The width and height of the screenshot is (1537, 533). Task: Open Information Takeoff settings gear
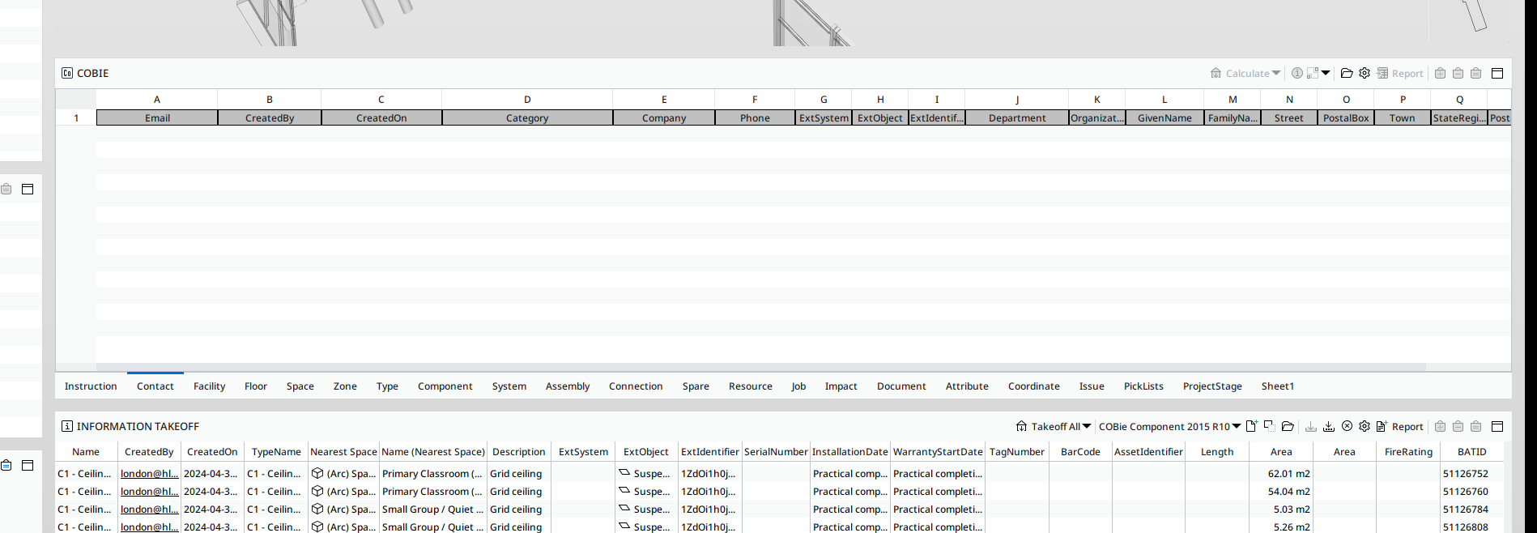(x=1365, y=426)
